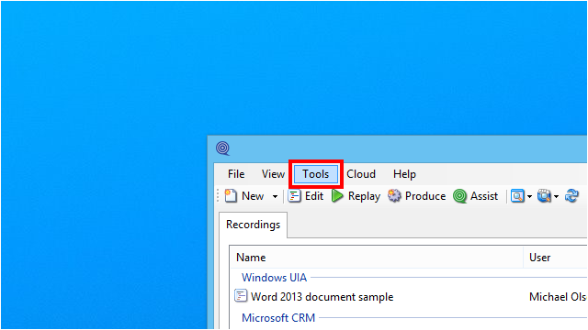Click the camera search toolbar icon
588x330 pixels.
pyautogui.click(x=544, y=195)
